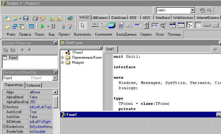The height and width of the screenshot is (134, 221).
Task: Pick TPageControl component from Win32 palette
Action: [103, 25]
